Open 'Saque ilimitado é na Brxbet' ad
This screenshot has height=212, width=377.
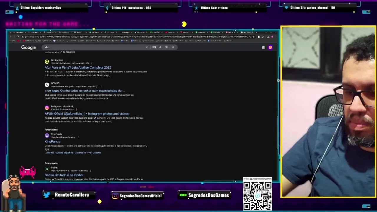[64, 175]
